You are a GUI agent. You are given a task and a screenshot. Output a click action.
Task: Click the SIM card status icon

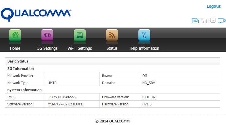pyautogui.click(x=195, y=21)
